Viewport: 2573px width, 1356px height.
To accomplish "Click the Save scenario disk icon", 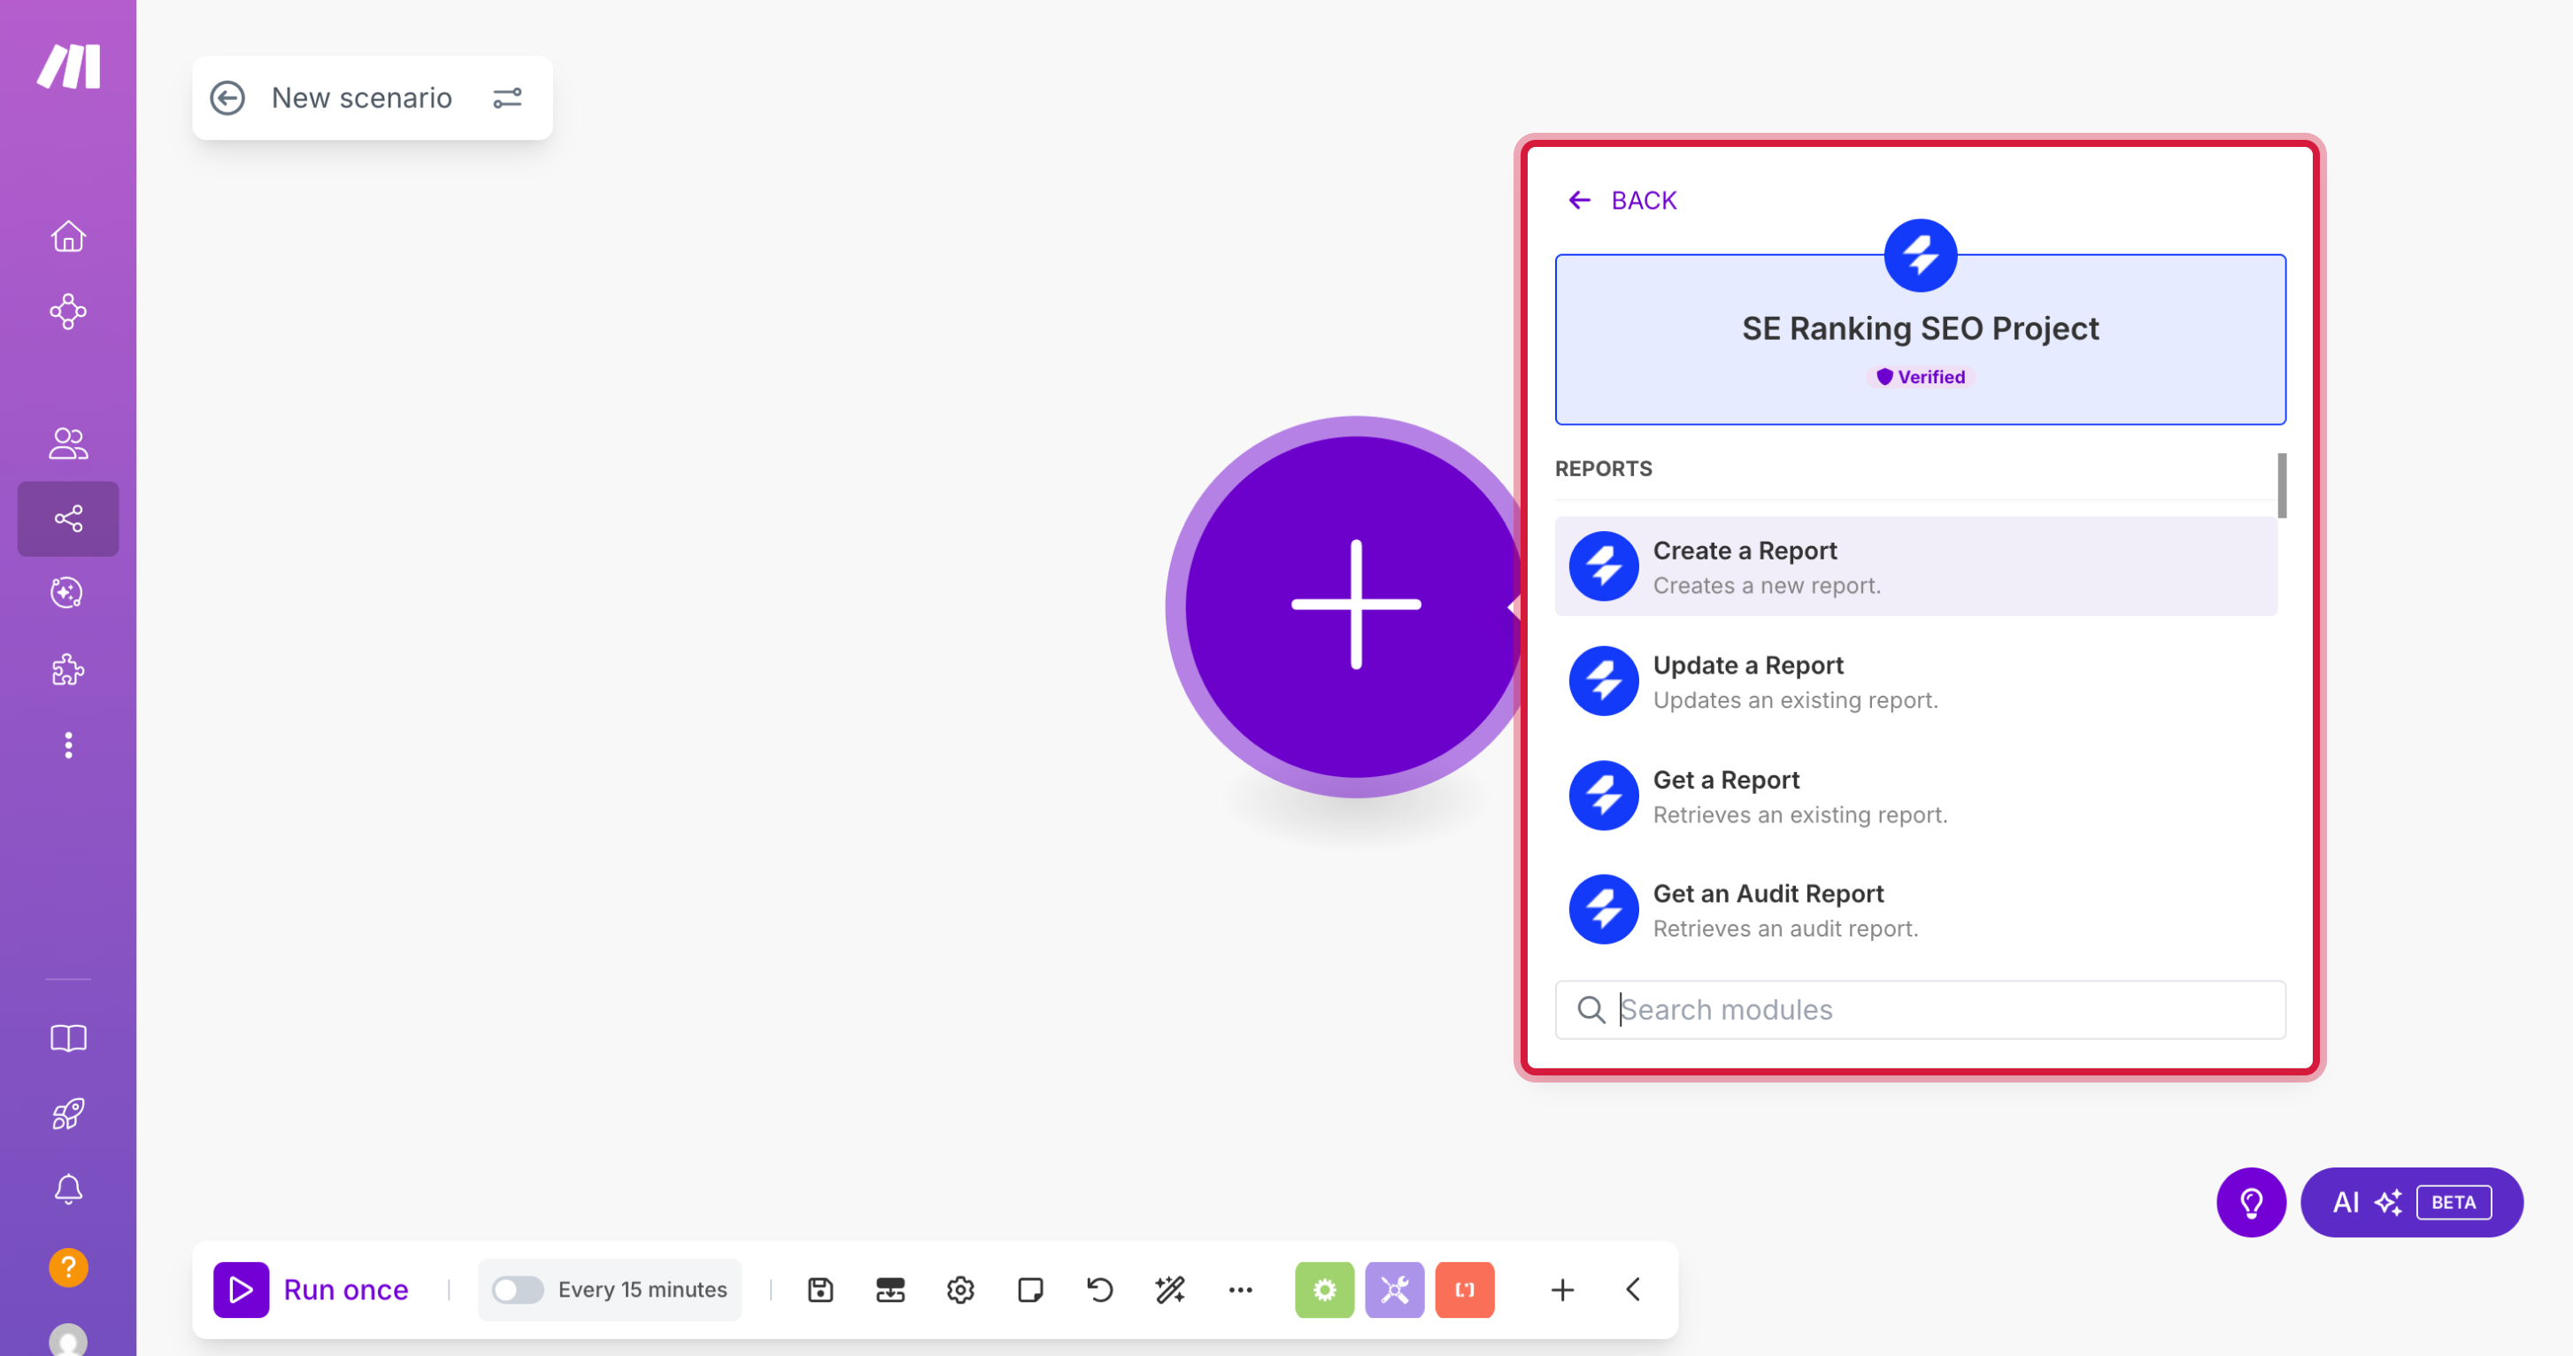I will pyautogui.click(x=820, y=1289).
